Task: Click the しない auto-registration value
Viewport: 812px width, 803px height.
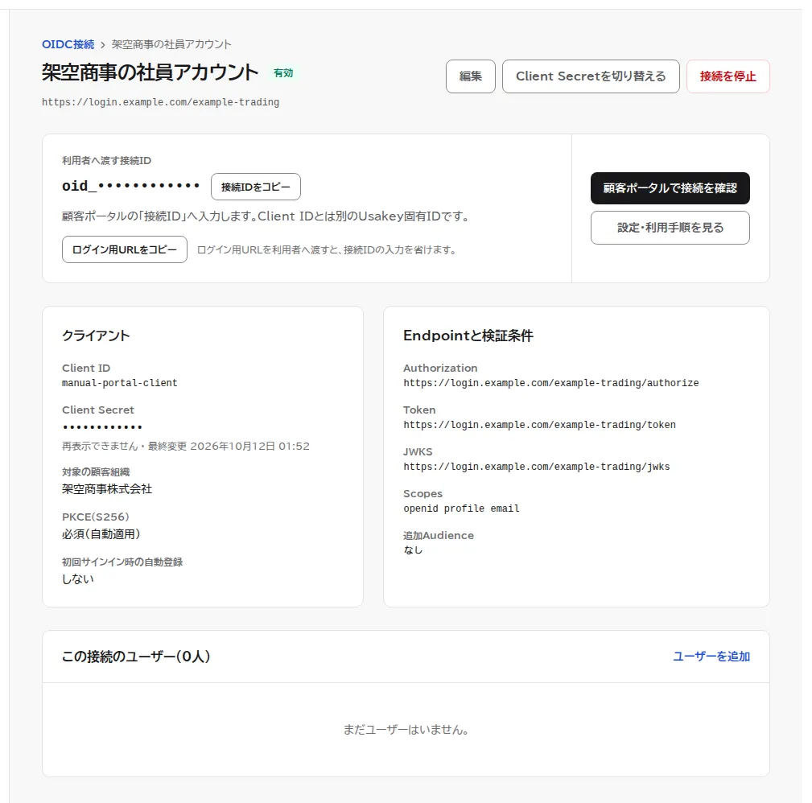Action: [x=78, y=579]
